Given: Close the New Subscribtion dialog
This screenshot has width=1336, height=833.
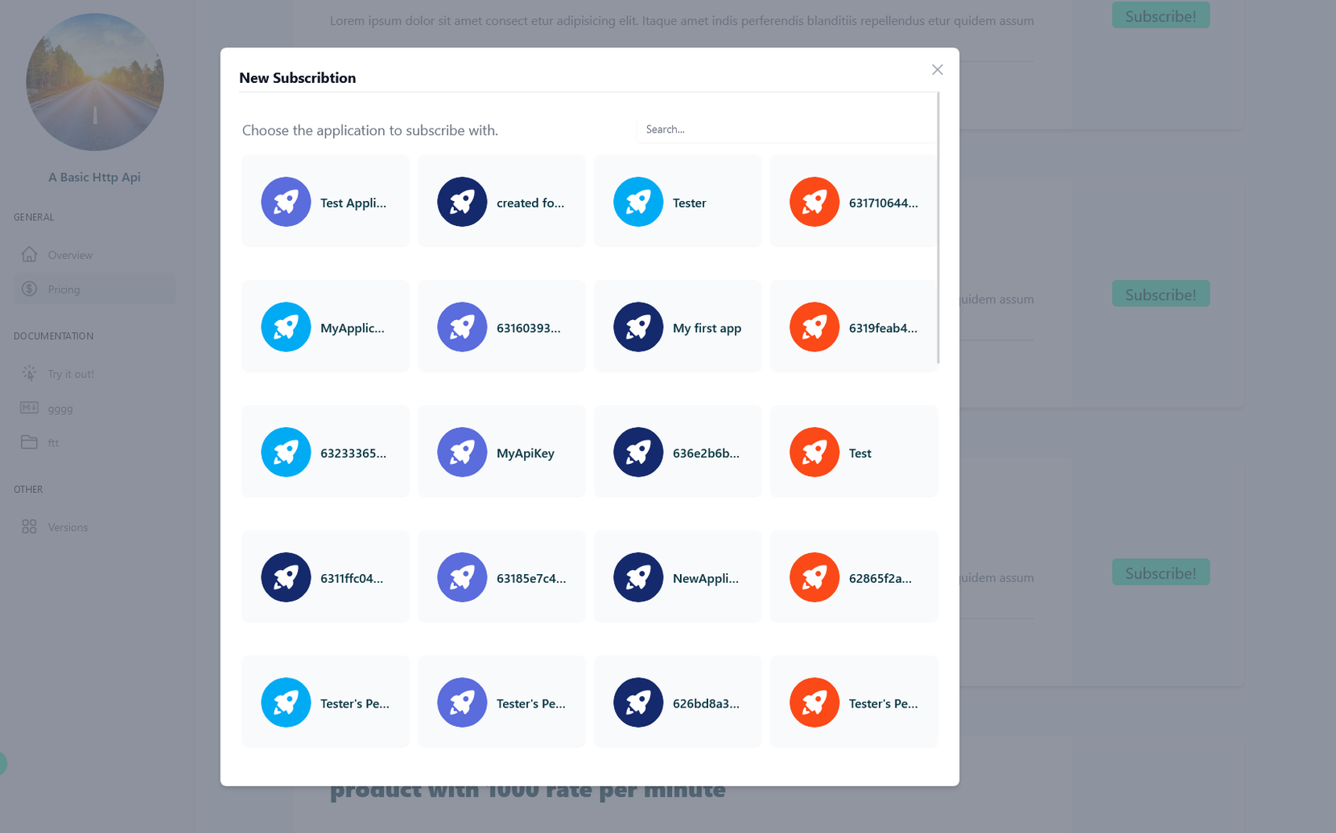Looking at the screenshot, I should coord(937,70).
